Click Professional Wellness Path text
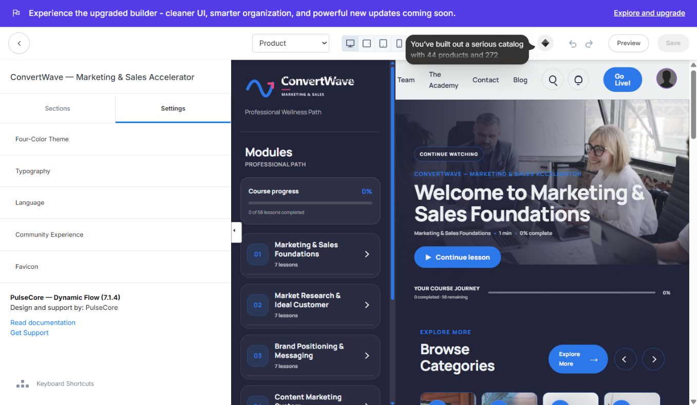The image size is (697, 405). click(x=283, y=112)
